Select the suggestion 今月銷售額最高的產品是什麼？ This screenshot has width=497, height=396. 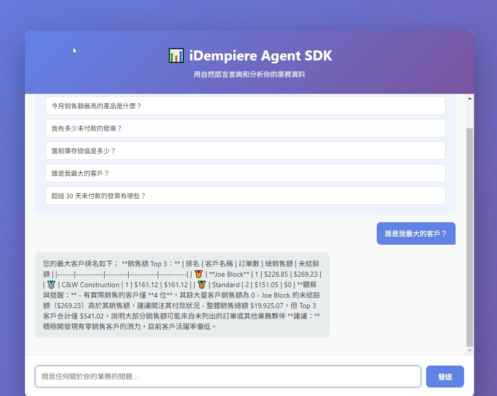pyautogui.click(x=244, y=105)
